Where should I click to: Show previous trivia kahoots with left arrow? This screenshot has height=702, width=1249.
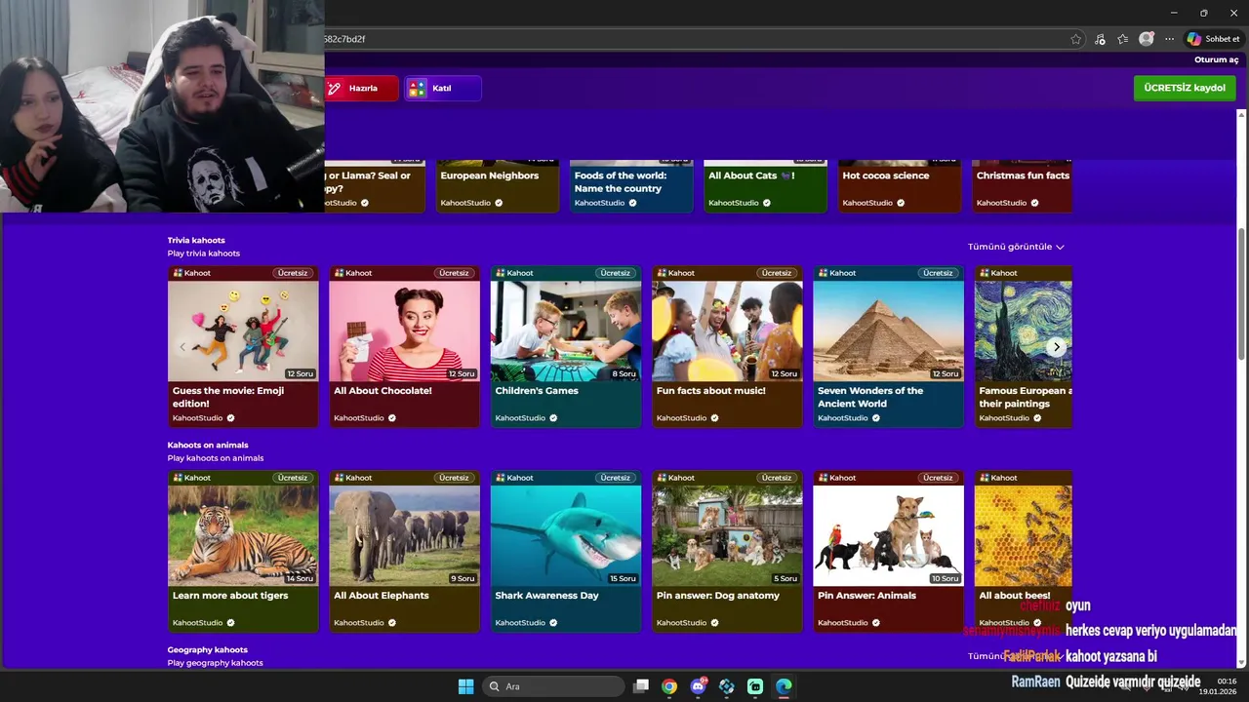click(x=182, y=346)
